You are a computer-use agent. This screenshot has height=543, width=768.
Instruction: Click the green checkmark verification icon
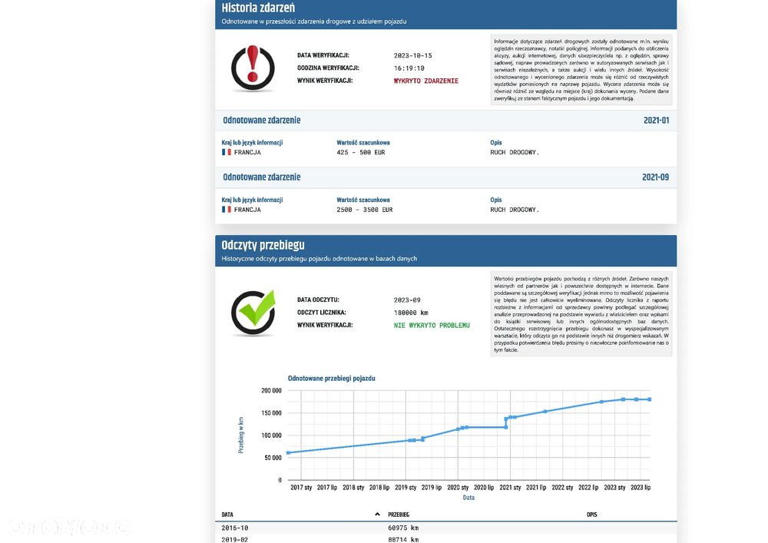(253, 313)
